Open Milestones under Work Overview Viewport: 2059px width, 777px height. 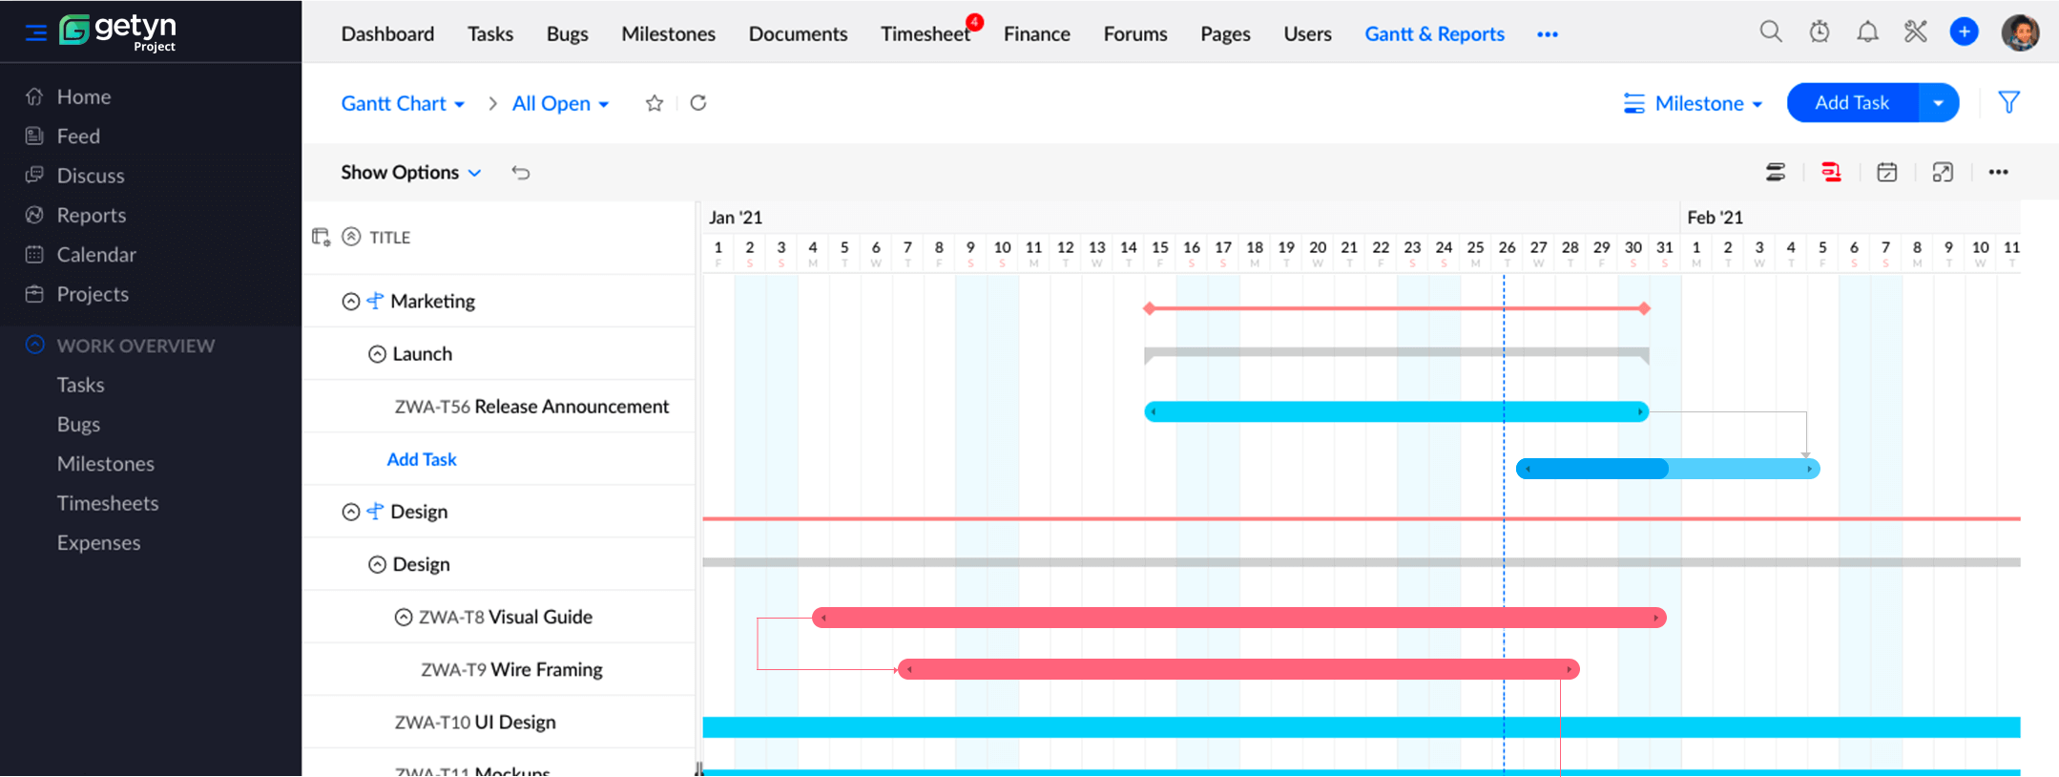point(105,464)
